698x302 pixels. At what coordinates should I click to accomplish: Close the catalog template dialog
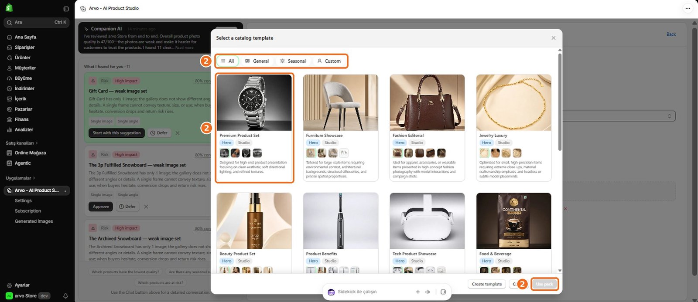(554, 38)
